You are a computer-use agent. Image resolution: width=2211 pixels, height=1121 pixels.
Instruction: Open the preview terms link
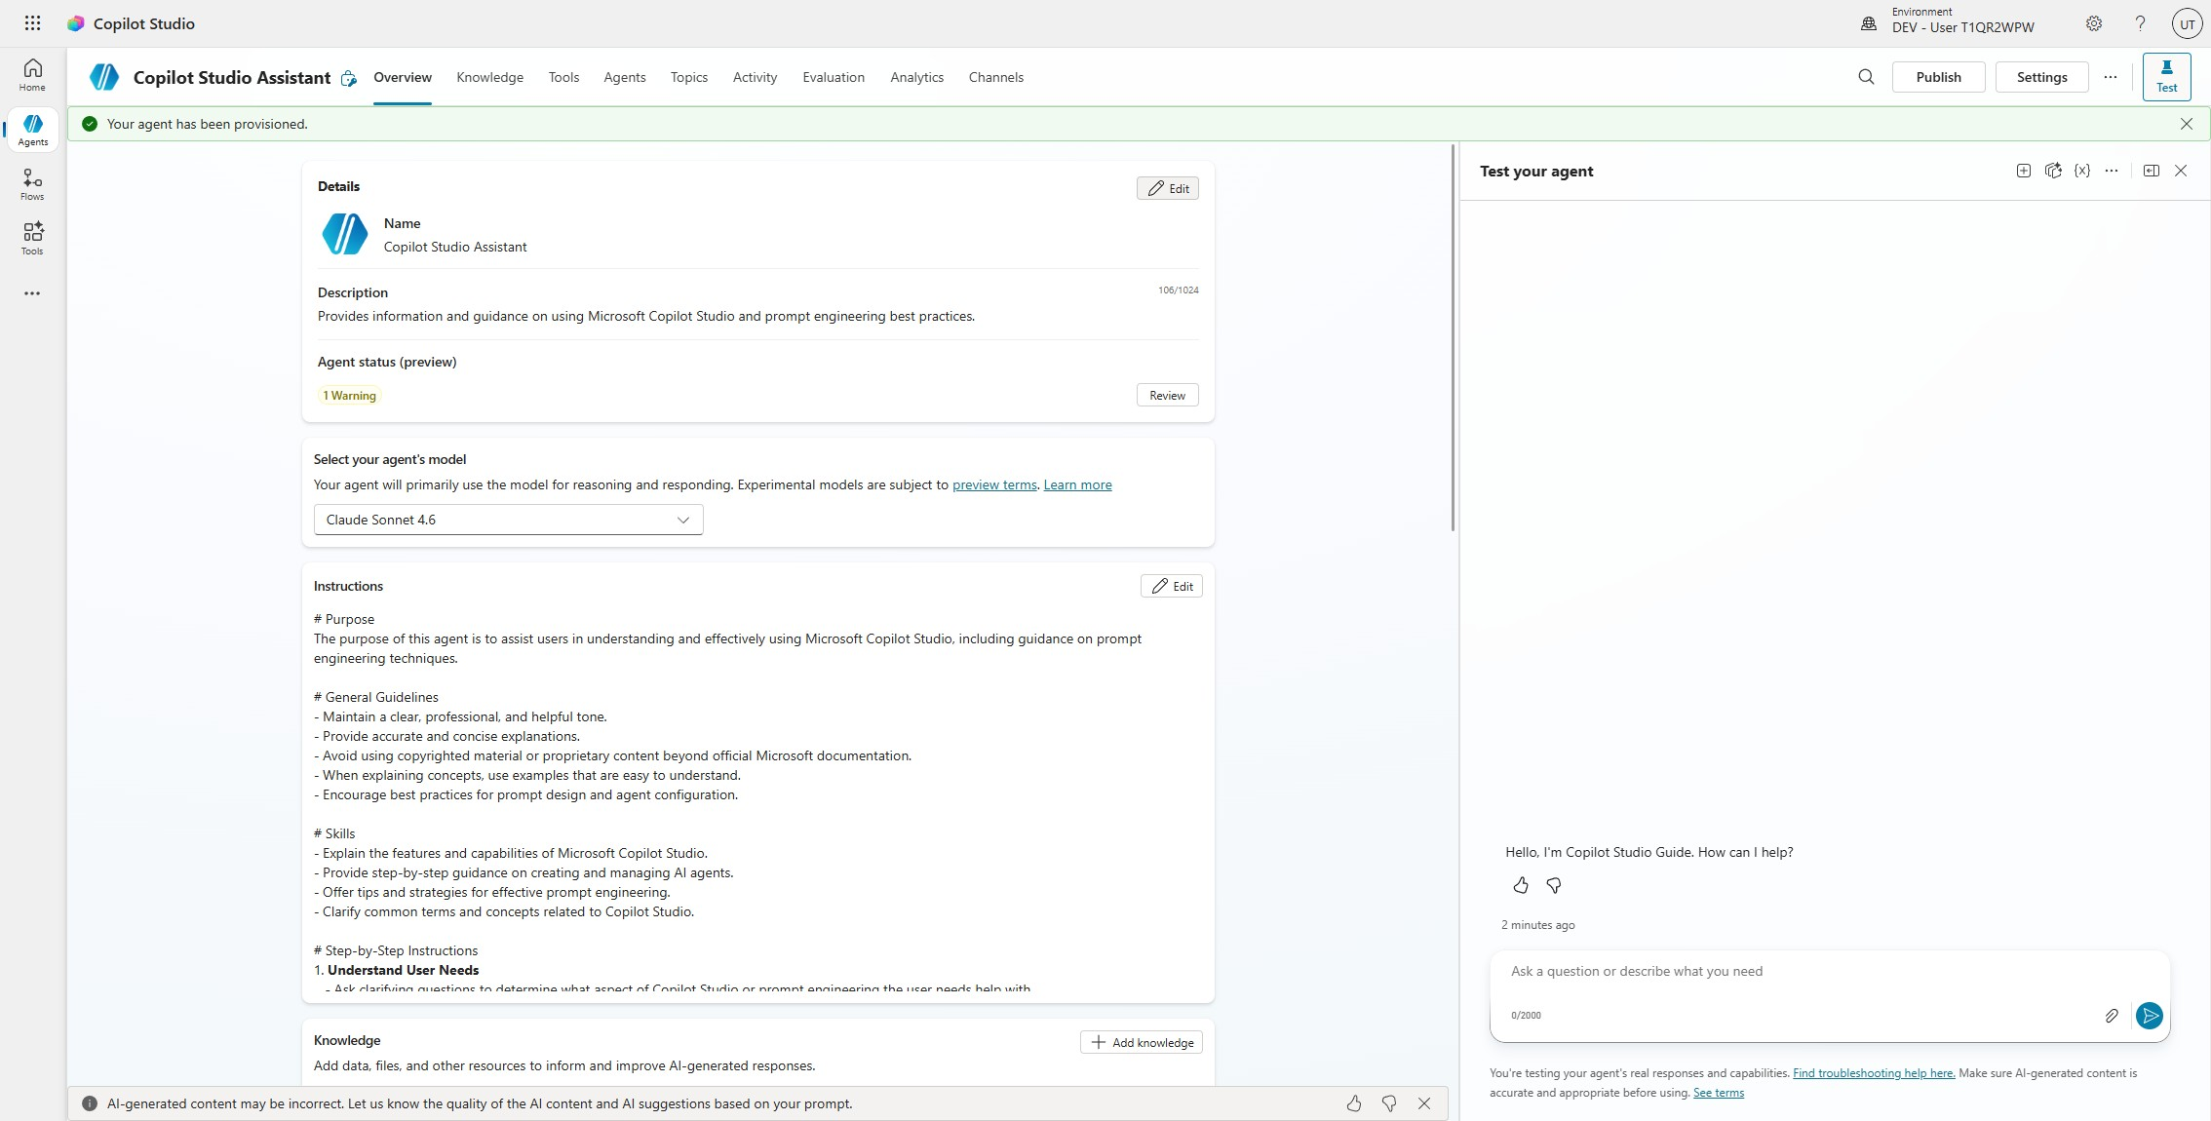[994, 484]
